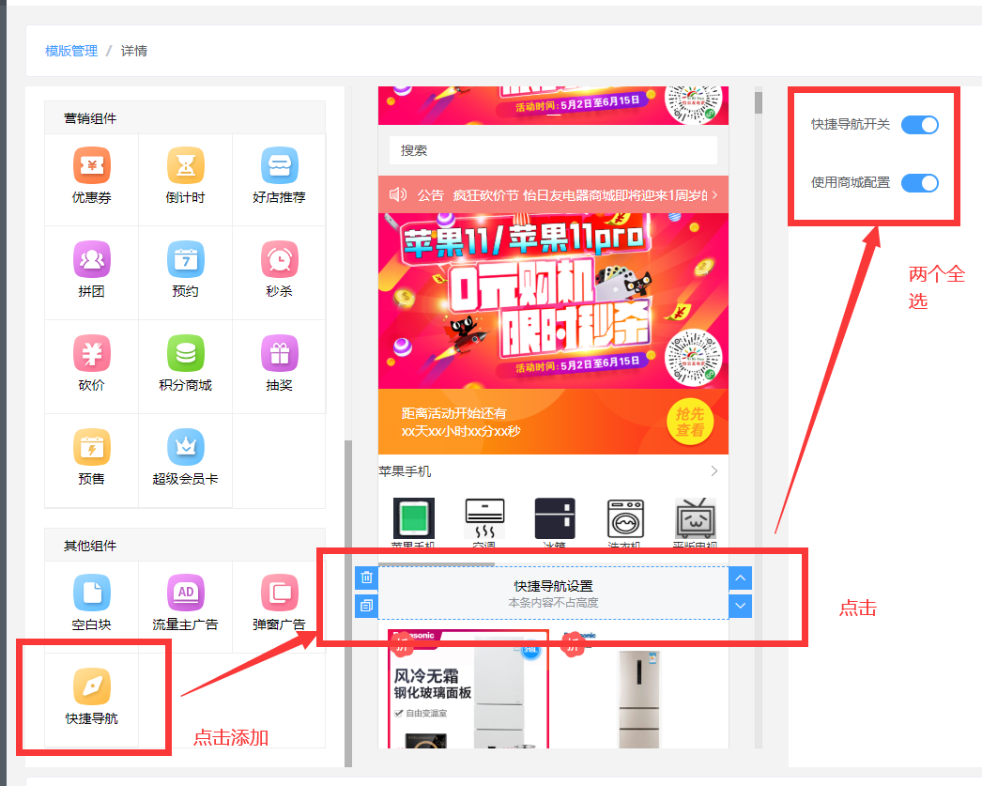Image resolution: width=982 pixels, height=786 pixels.
Task: Toggle the 使用商城配置 switch
Action: point(919,183)
